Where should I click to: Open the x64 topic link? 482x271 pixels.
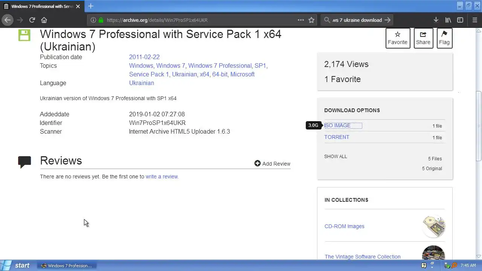(204, 74)
